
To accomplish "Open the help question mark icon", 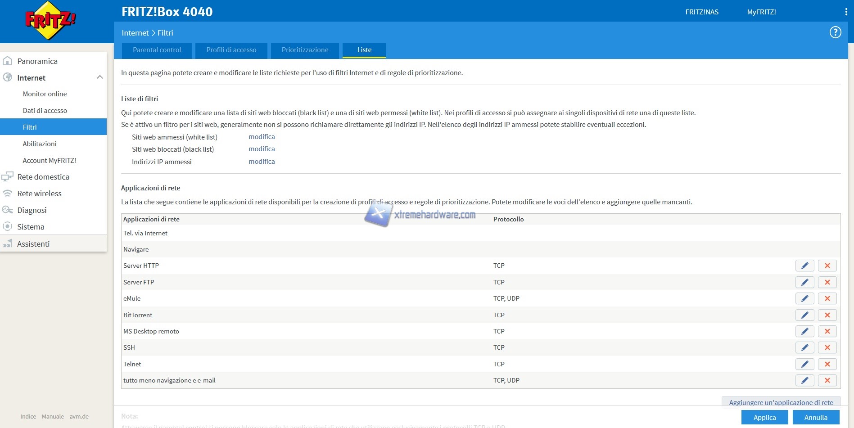I will tap(835, 32).
